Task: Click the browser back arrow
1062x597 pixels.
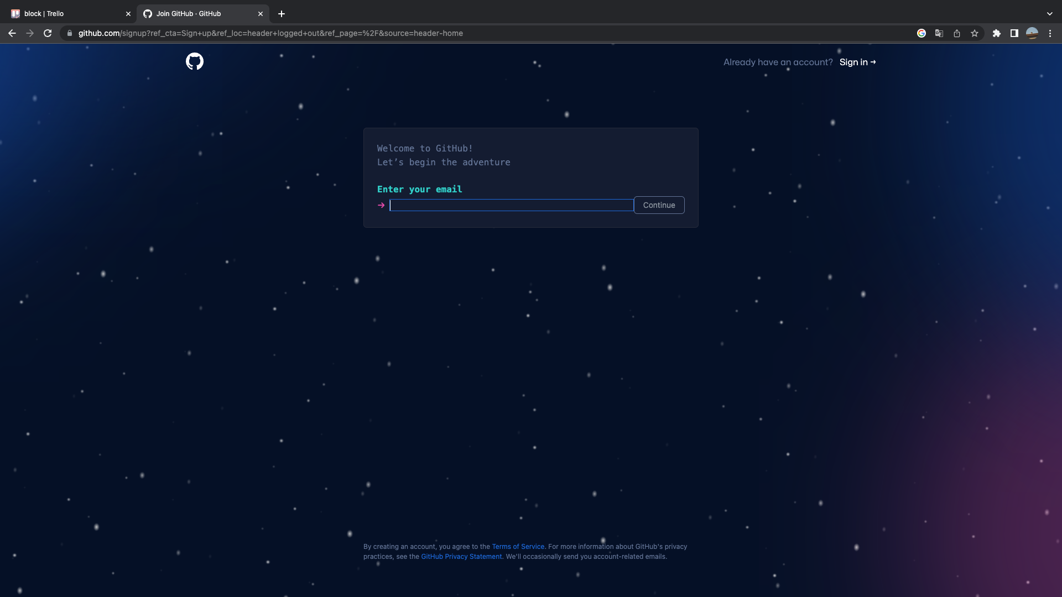Action: (12, 33)
